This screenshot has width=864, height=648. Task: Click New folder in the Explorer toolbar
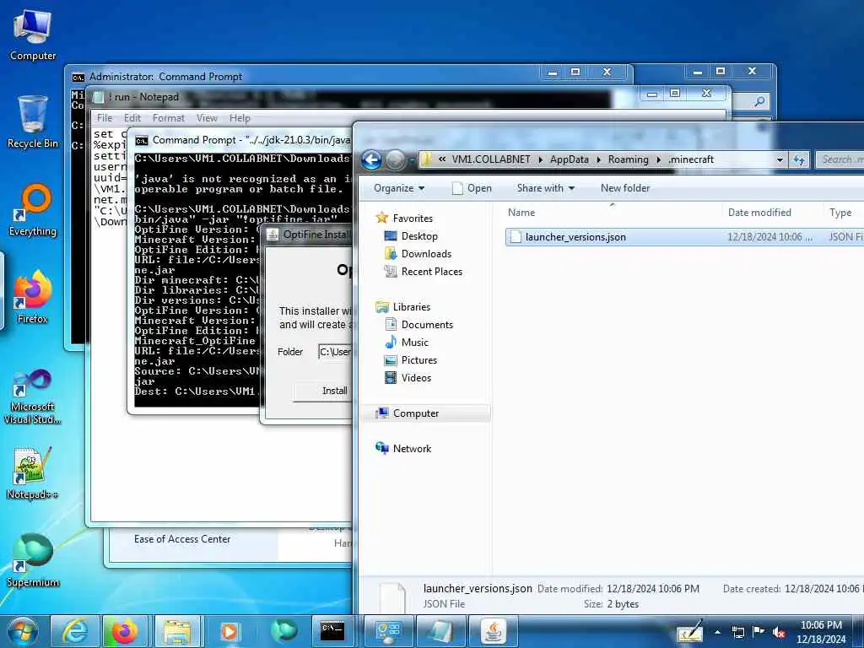tap(625, 188)
